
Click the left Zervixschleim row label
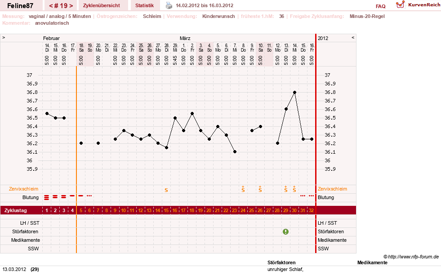[x=23, y=189]
